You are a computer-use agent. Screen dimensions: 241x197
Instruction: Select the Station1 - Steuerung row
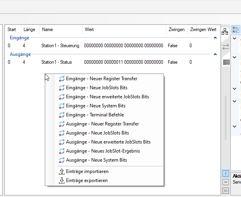[60, 46]
